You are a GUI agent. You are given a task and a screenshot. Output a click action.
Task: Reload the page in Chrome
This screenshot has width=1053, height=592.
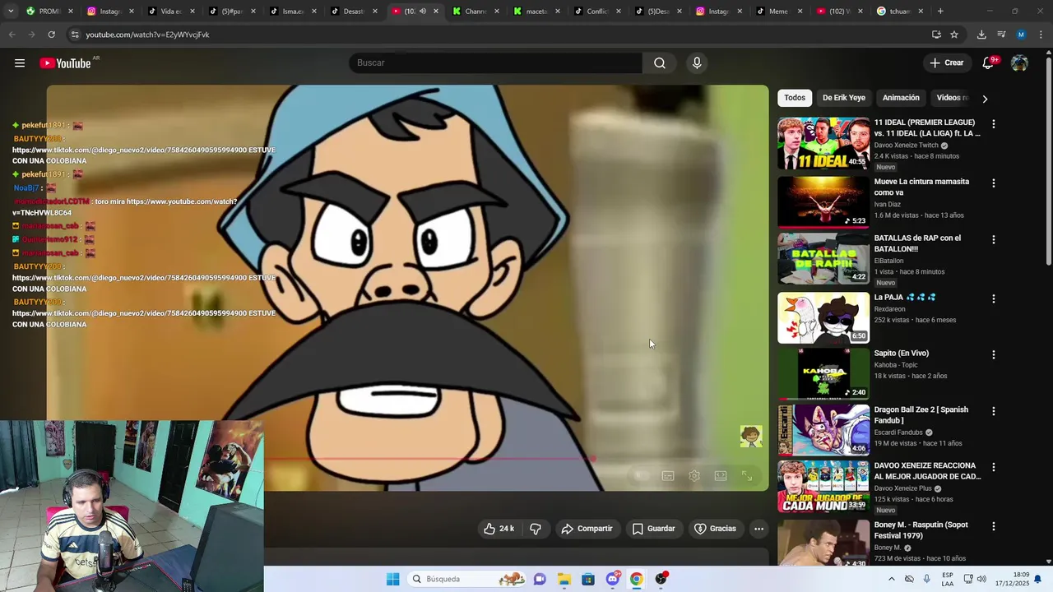point(51,35)
